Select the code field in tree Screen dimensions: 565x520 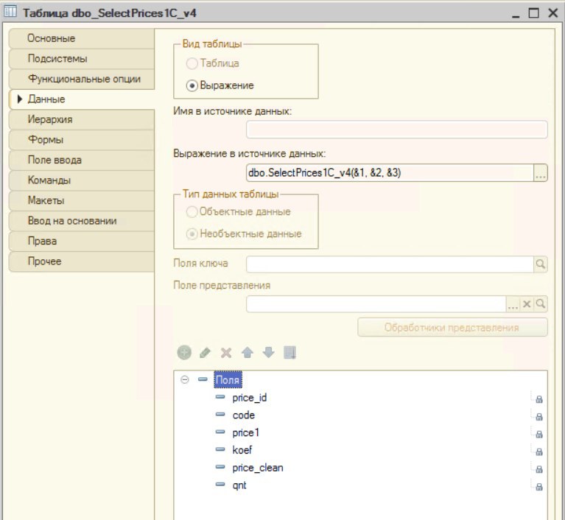pos(244,415)
